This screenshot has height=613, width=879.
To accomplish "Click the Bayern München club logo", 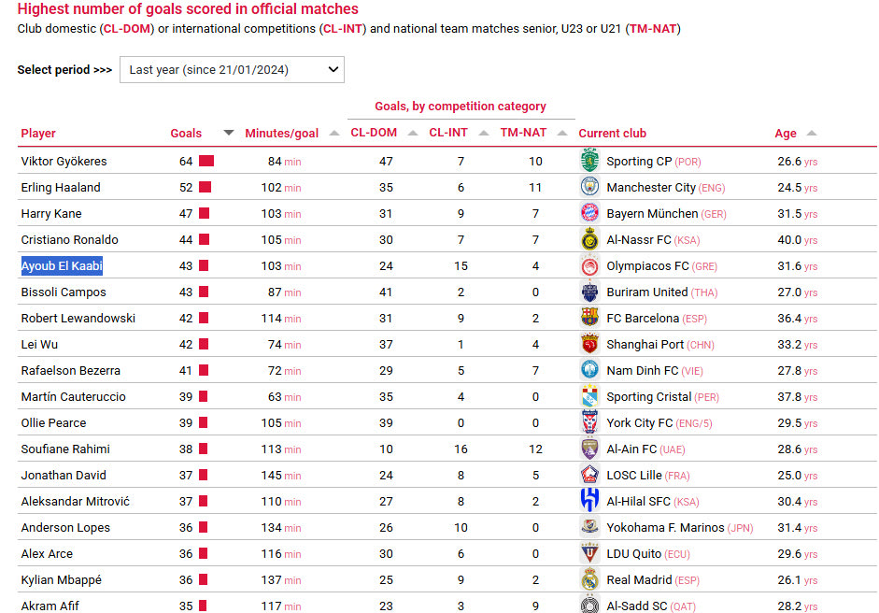I will coord(589,213).
